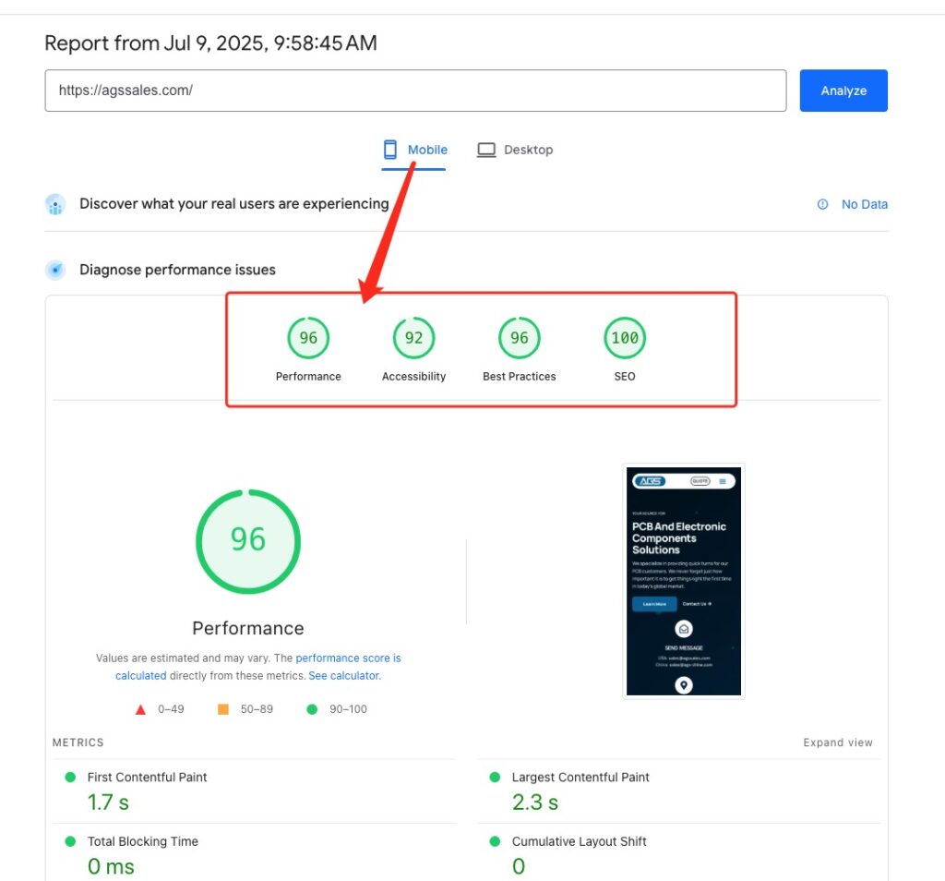Select the 92 Accessibility score gauge
This screenshot has width=945, height=881.
413,338
